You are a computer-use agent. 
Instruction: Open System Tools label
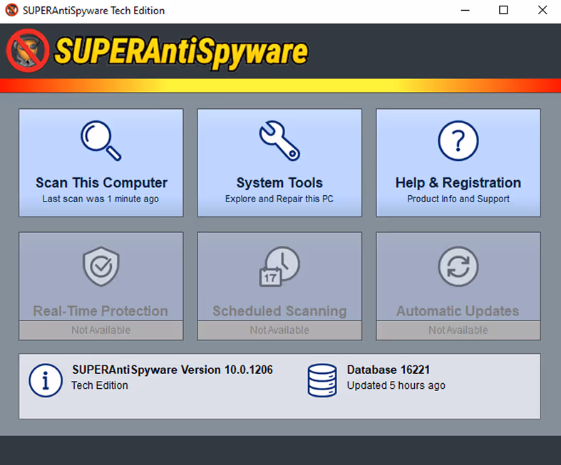click(x=279, y=182)
